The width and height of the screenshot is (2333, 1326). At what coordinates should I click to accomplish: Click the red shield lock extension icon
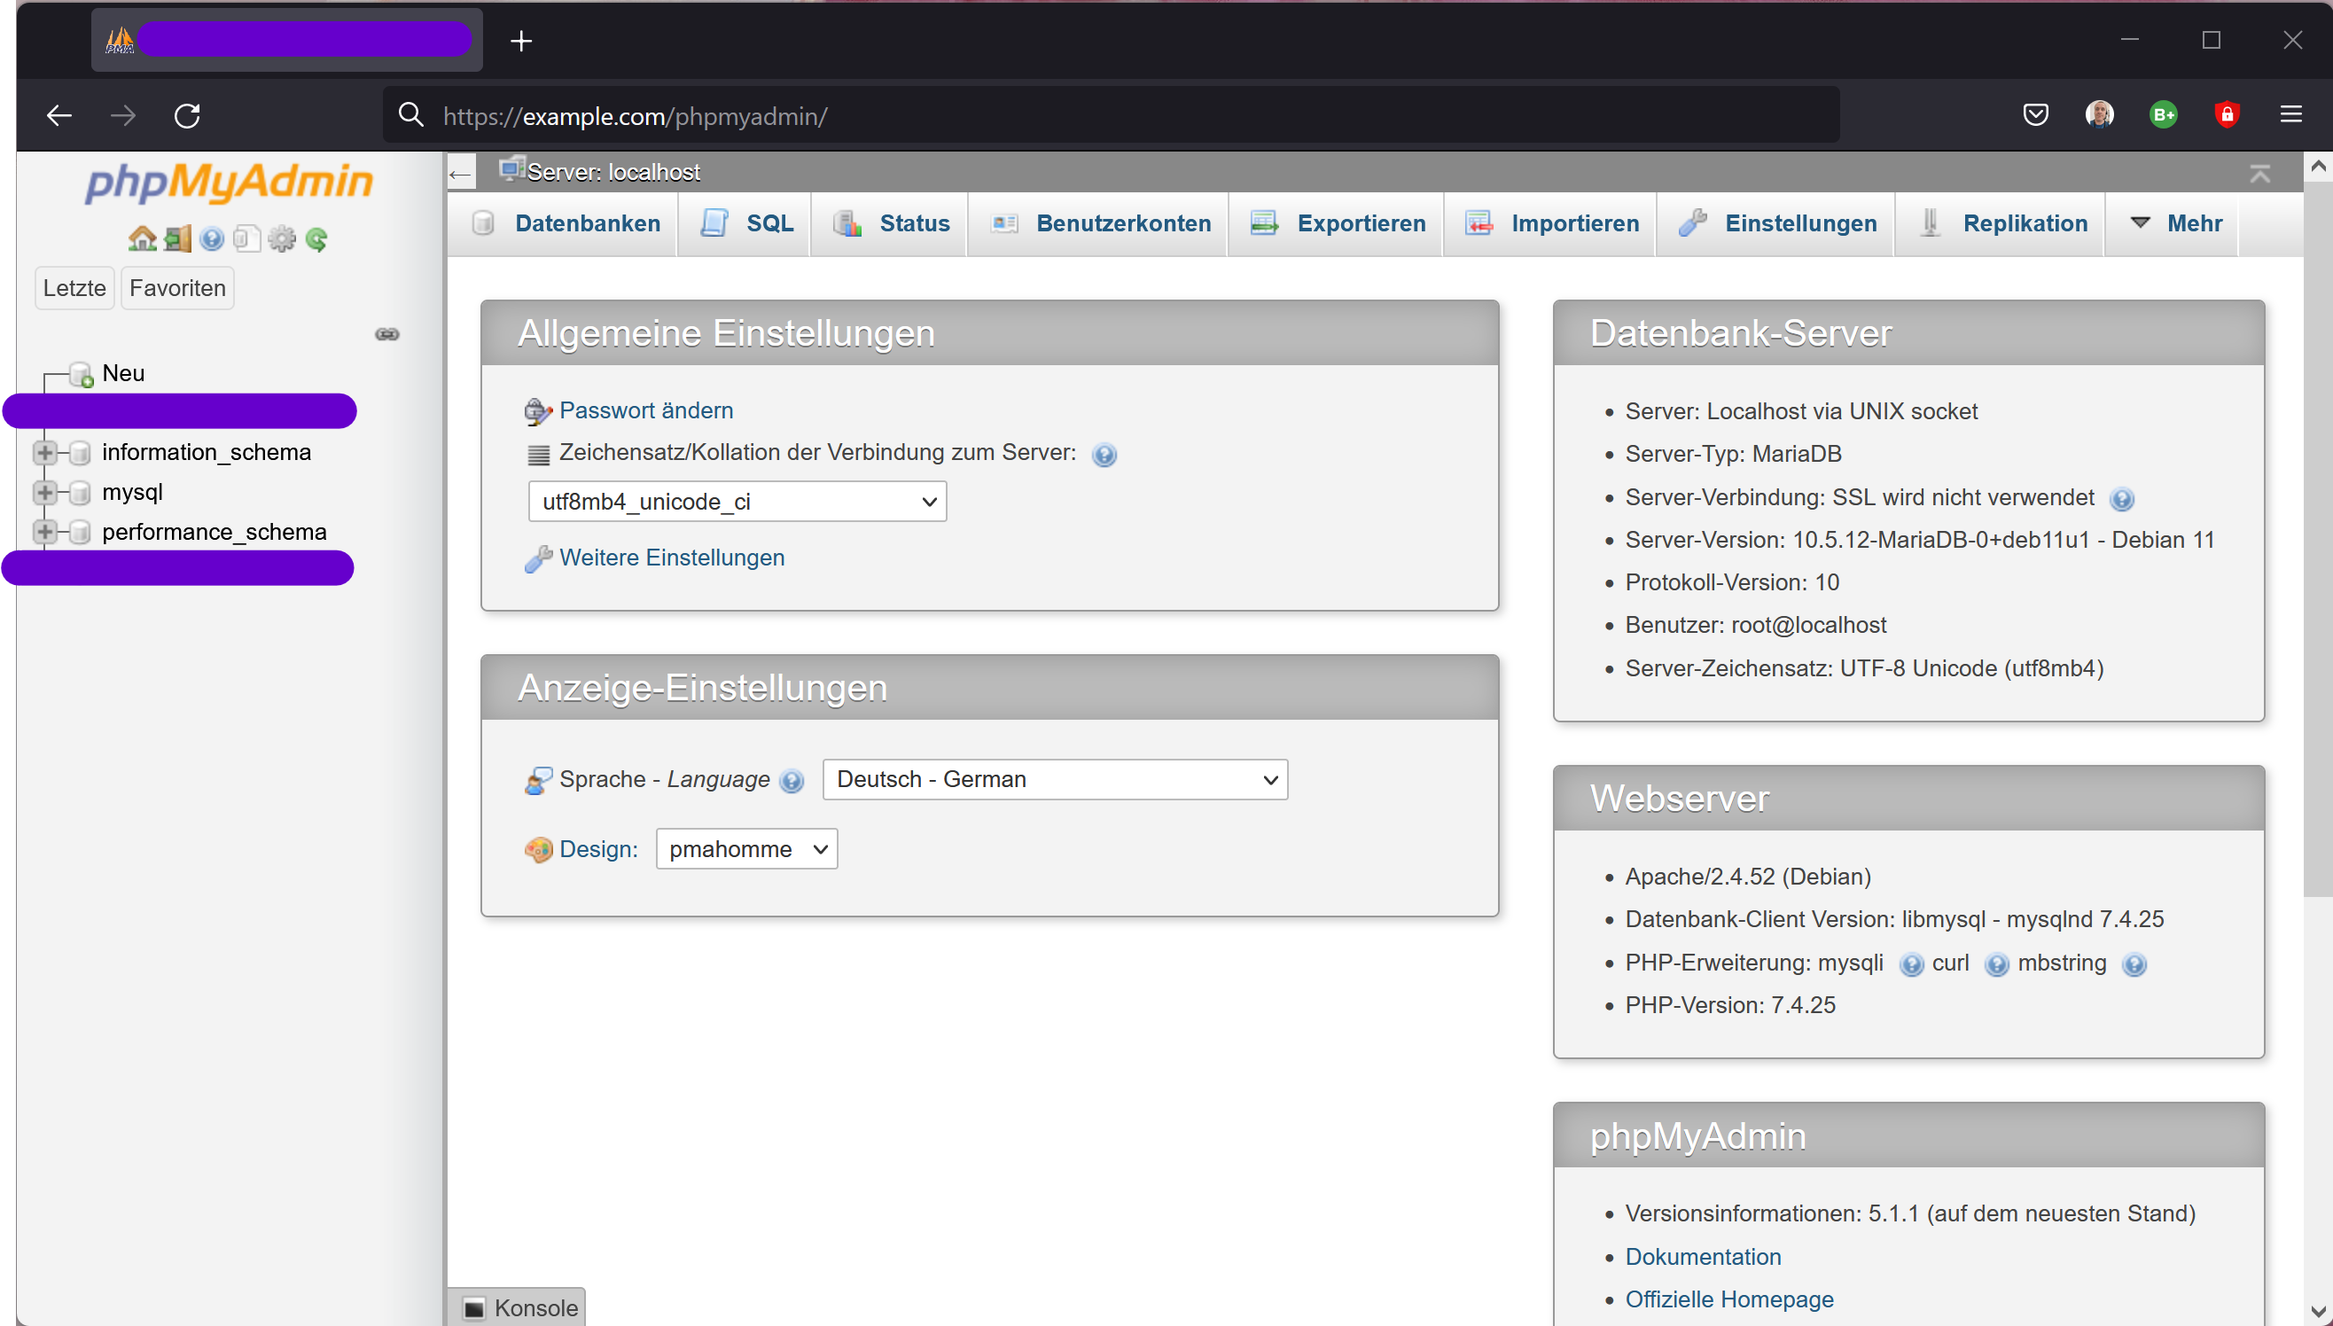[x=2227, y=114]
